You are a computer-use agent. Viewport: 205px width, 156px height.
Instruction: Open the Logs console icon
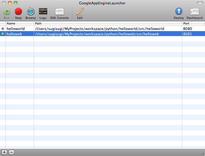pos(43,11)
